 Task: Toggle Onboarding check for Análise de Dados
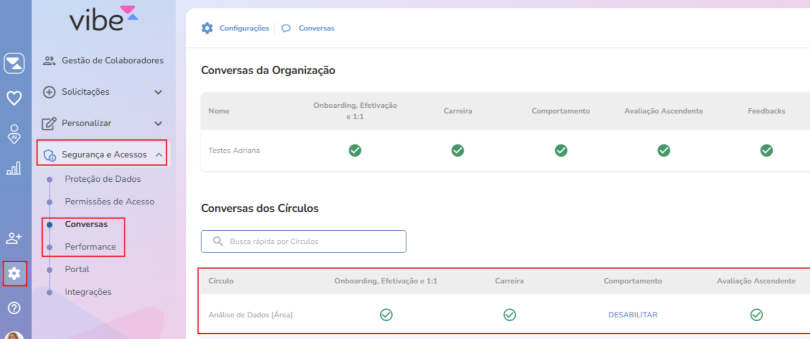click(x=386, y=315)
